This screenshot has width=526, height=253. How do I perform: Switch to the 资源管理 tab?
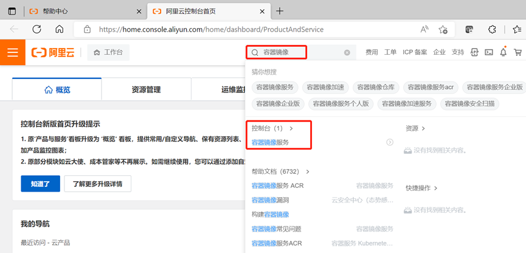[147, 89]
